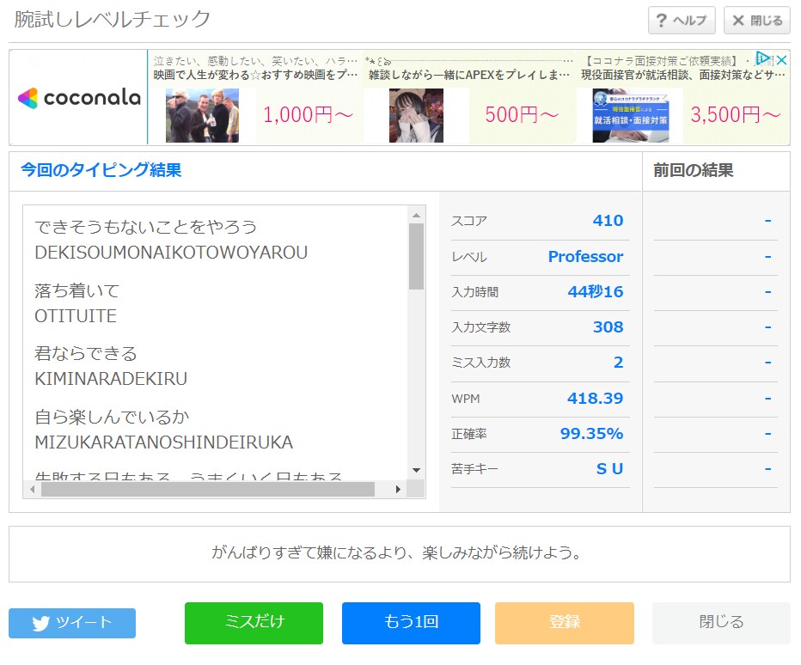Click the right arrow of the horizontal scrollbar
The height and width of the screenshot is (665, 801).
click(x=399, y=490)
